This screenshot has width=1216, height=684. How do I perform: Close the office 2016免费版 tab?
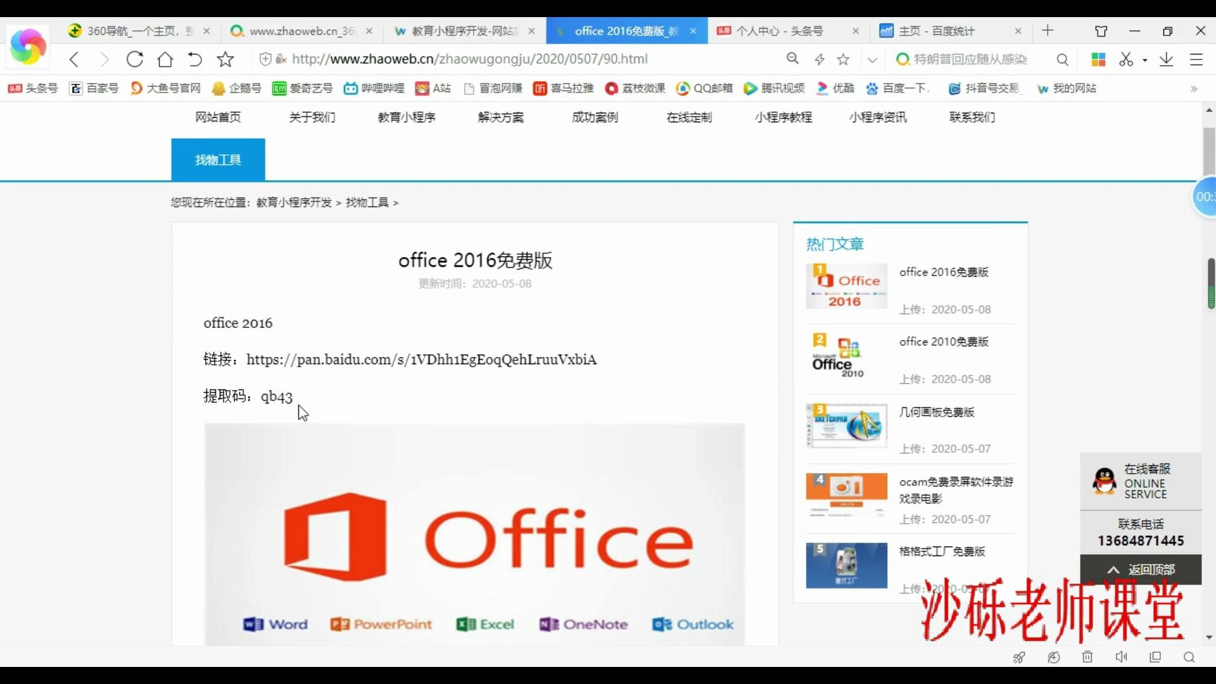pyautogui.click(x=693, y=31)
